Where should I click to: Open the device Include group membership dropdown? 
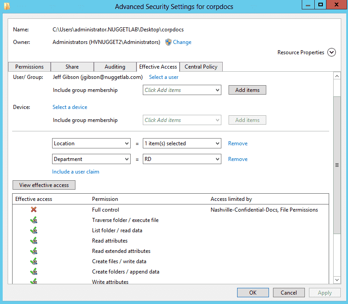pos(182,120)
